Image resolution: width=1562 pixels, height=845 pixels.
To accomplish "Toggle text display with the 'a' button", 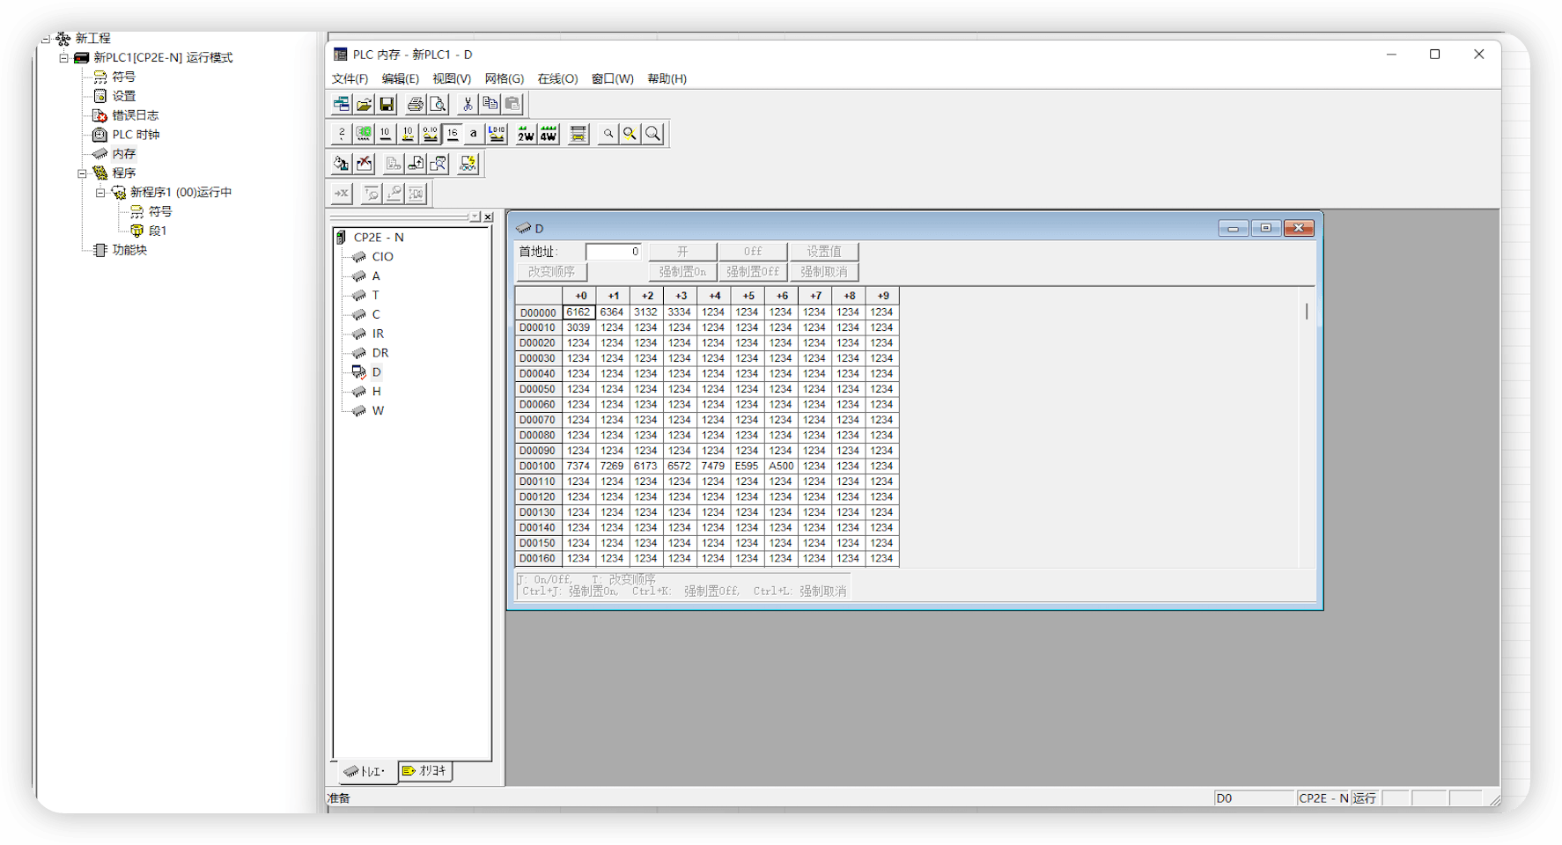I will [x=473, y=134].
